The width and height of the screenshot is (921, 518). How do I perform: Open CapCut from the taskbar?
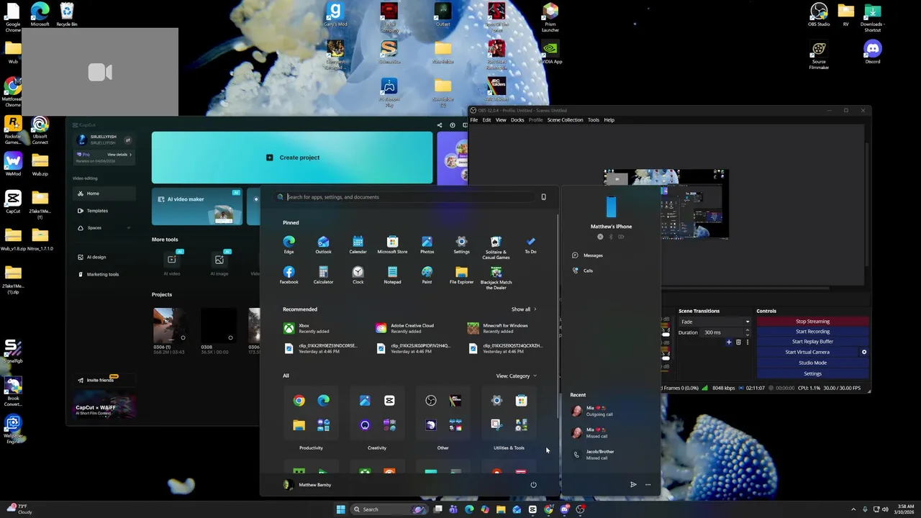point(532,509)
